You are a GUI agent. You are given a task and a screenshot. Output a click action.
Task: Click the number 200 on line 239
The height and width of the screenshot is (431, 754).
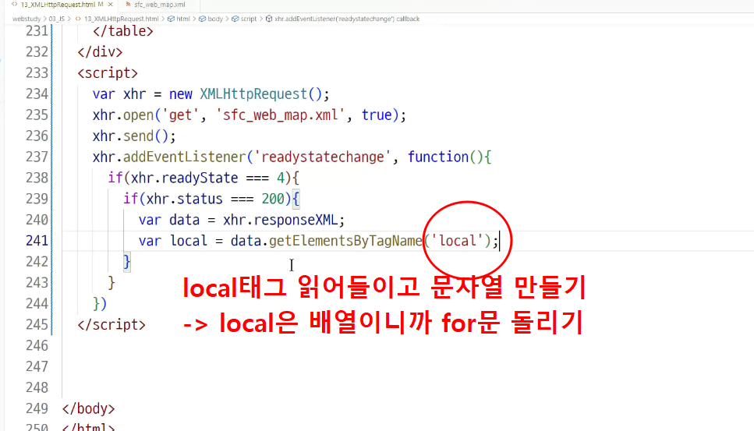coord(273,199)
